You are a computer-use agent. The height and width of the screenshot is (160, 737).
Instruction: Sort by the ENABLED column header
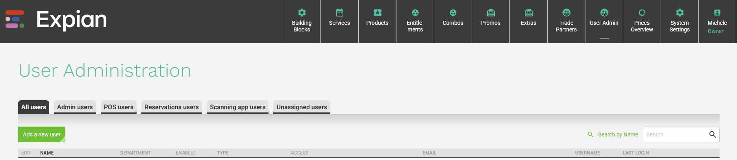pyautogui.click(x=186, y=153)
